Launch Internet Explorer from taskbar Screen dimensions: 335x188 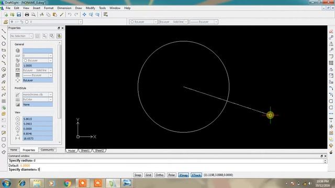tap(22, 183)
